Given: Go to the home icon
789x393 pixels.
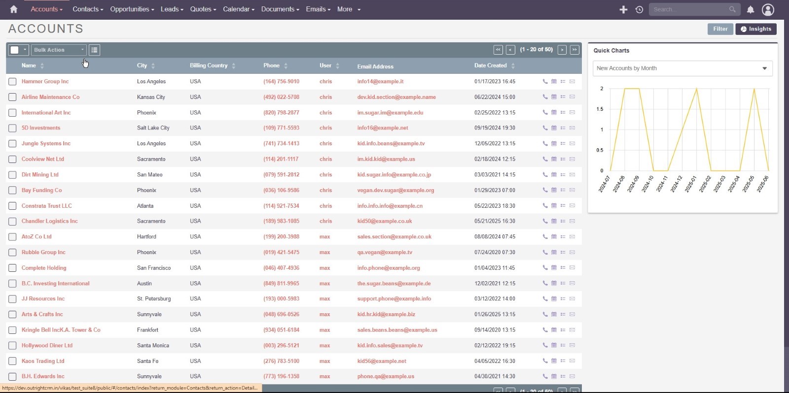Looking at the screenshot, I should click(x=13, y=9).
